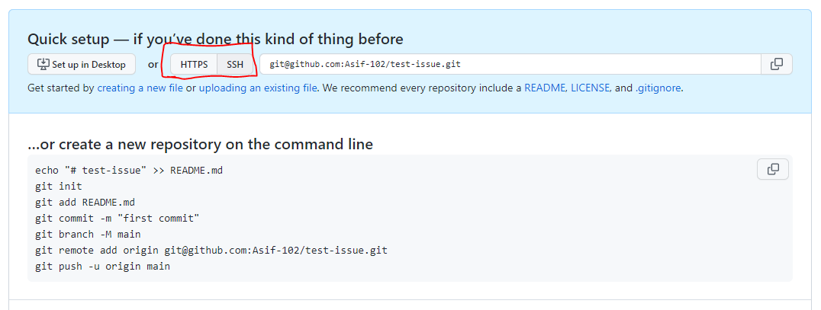Click the git add README.md line
This screenshot has width=821, height=310.
click(85, 203)
